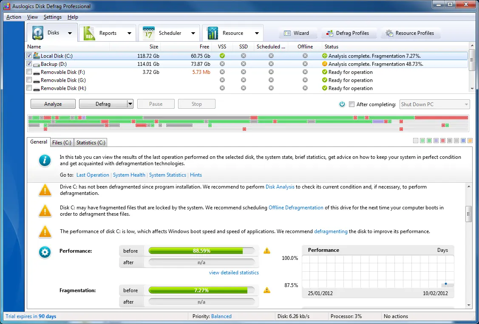
Task: Open the Disks dropdown arrow
Action: [x=70, y=33]
